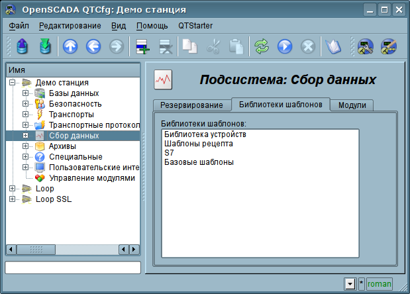Open the QTStarter menu
The width and height of the screenshot is (410, 294).
195,26
